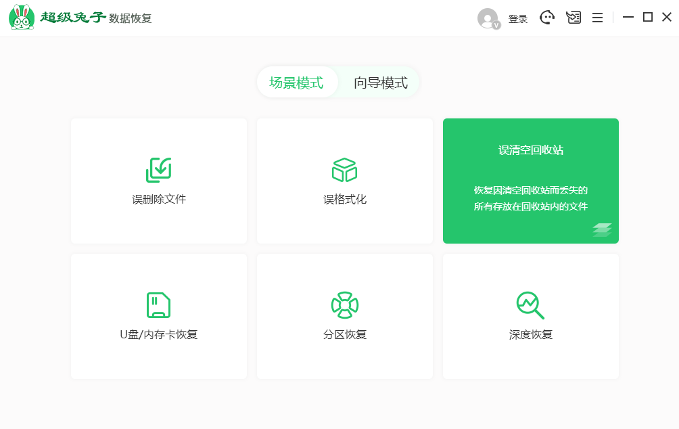Click the 登录 login link

click(x=517, y=18)
